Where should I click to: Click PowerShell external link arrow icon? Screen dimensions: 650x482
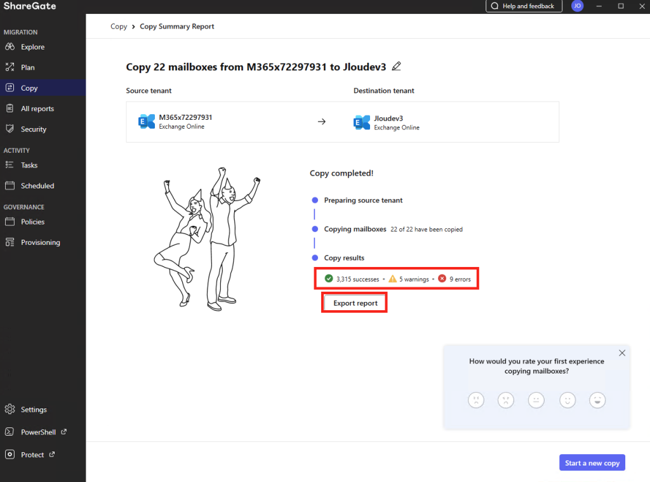(64, 431)
